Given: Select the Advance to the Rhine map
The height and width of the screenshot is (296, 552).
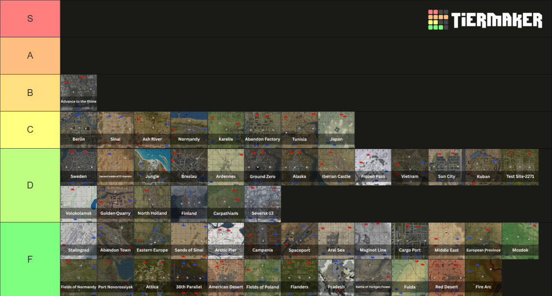Looking at the screenshot, I should coord(78,93).
